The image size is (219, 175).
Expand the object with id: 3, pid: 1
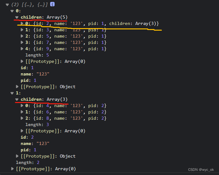click(x=22, y=30)
